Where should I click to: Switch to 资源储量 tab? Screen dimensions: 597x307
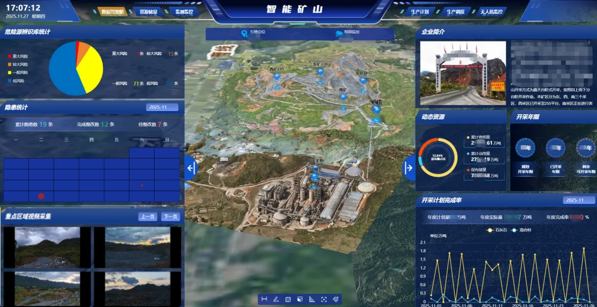tap(148, 12)
